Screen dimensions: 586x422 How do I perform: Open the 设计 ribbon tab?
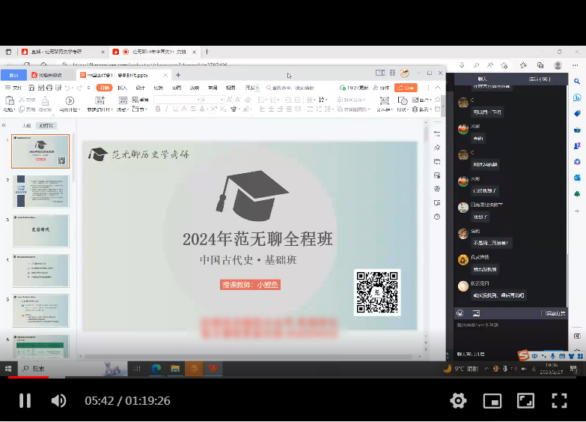140,88
